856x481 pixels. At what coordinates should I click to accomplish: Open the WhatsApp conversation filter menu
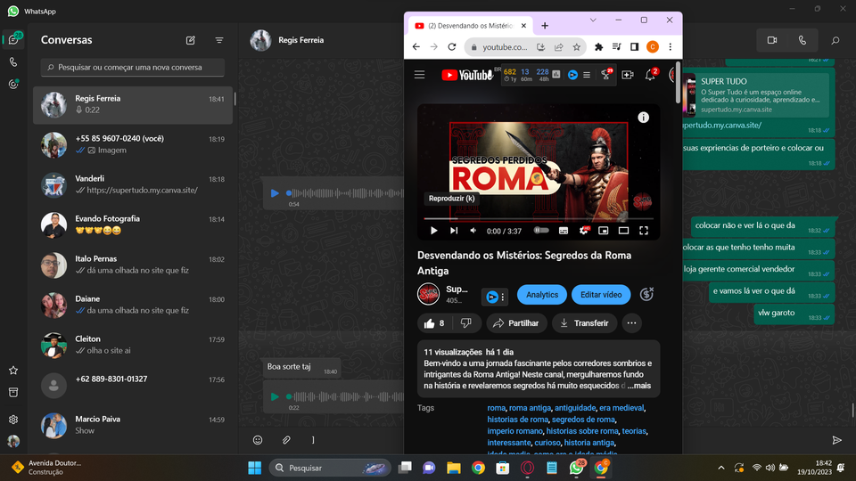point(219,40)
